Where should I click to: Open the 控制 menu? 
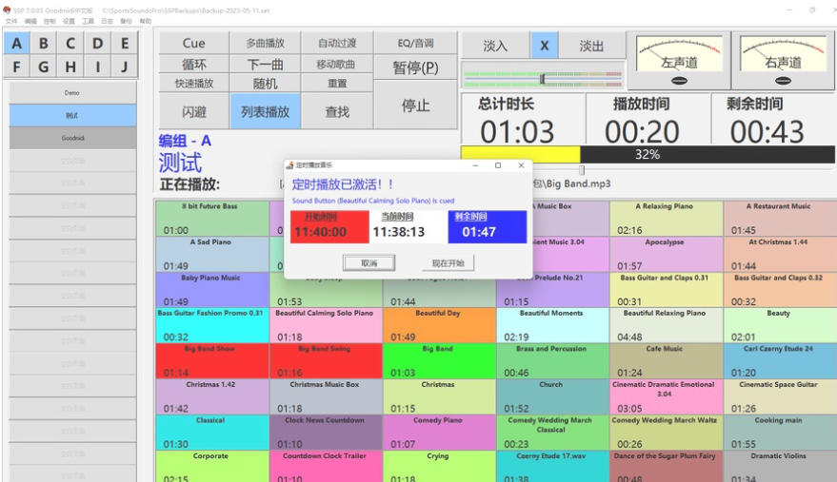(50, 21)
